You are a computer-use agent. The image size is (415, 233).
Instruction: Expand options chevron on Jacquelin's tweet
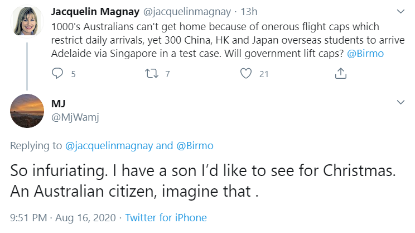tap(400, 11)
